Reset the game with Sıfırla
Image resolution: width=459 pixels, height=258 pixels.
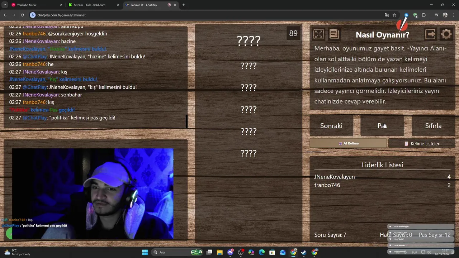click(433, 126)
